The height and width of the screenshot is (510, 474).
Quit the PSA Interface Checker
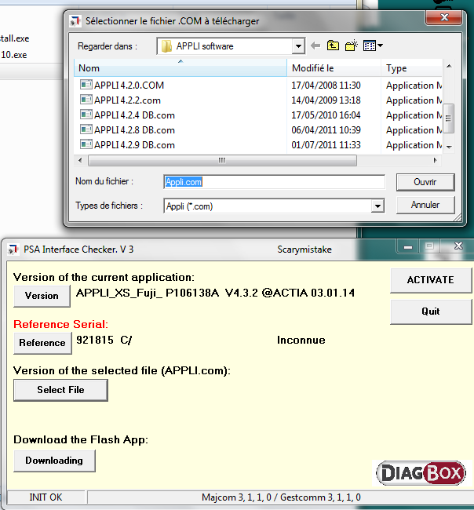(x=430, y=311)
